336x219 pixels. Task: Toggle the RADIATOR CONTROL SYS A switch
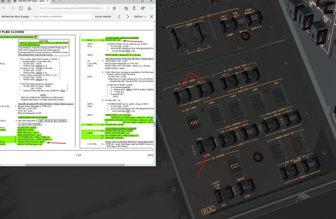tap(270, 125)
